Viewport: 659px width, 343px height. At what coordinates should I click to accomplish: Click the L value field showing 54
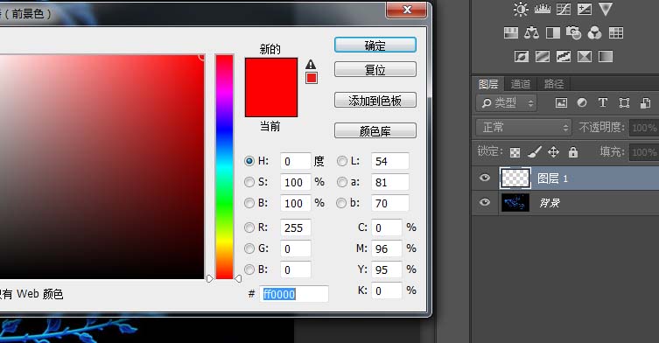pyautogui.click(x=390, y=161)
